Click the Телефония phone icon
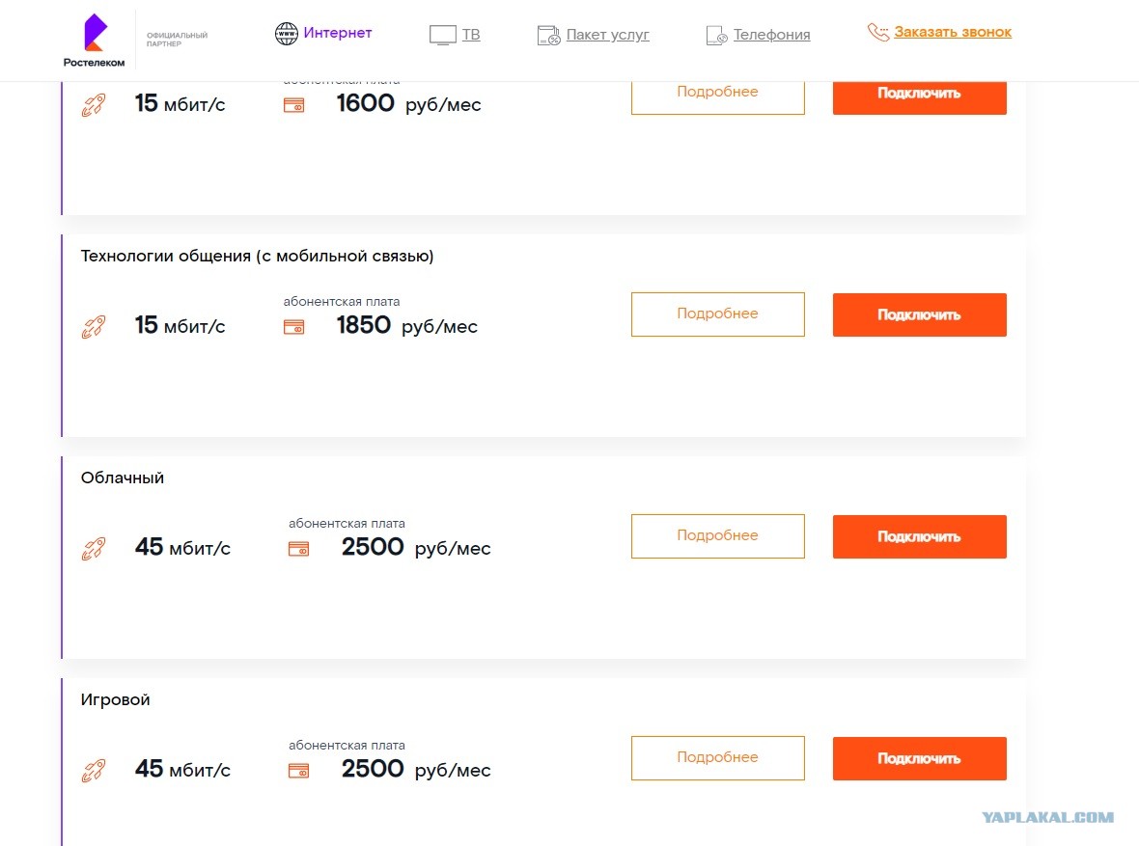The width and height of the screenshot is (1139, 846). point(716,35)
